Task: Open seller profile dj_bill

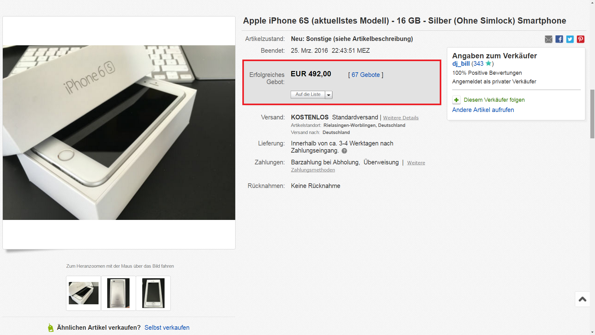Action: pyautogui.click(x=461, y=64)
